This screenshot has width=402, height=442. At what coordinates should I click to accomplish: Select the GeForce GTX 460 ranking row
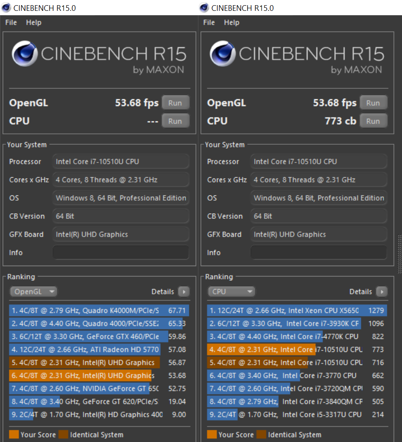pos(99,336)
